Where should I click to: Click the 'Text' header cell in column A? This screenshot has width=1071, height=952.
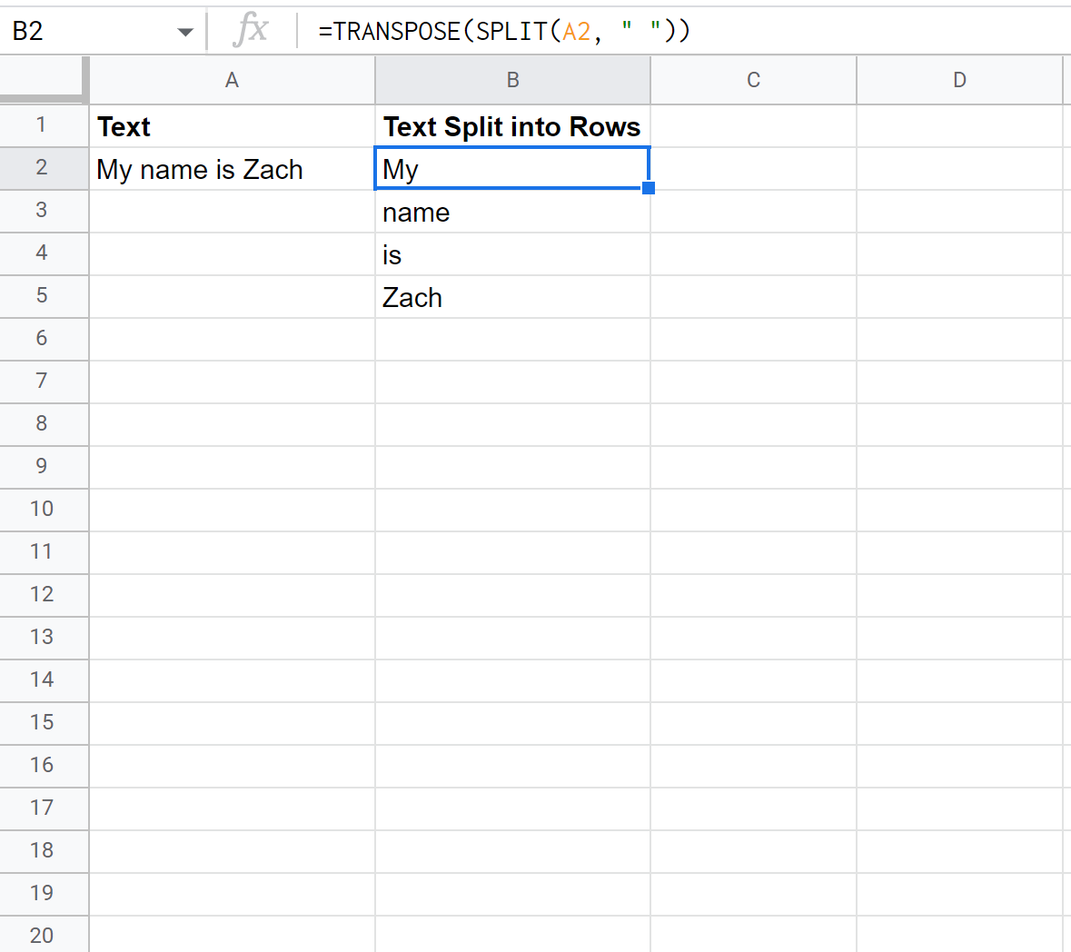tap(232, 126)
